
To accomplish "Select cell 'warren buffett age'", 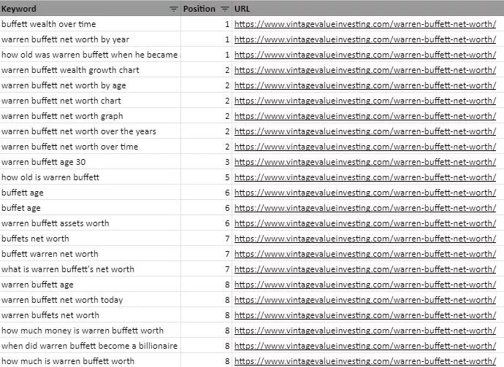I will 91,285.
